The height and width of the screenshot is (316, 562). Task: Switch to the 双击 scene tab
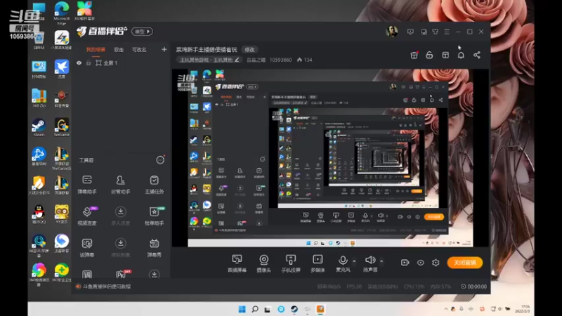(119, 50)
